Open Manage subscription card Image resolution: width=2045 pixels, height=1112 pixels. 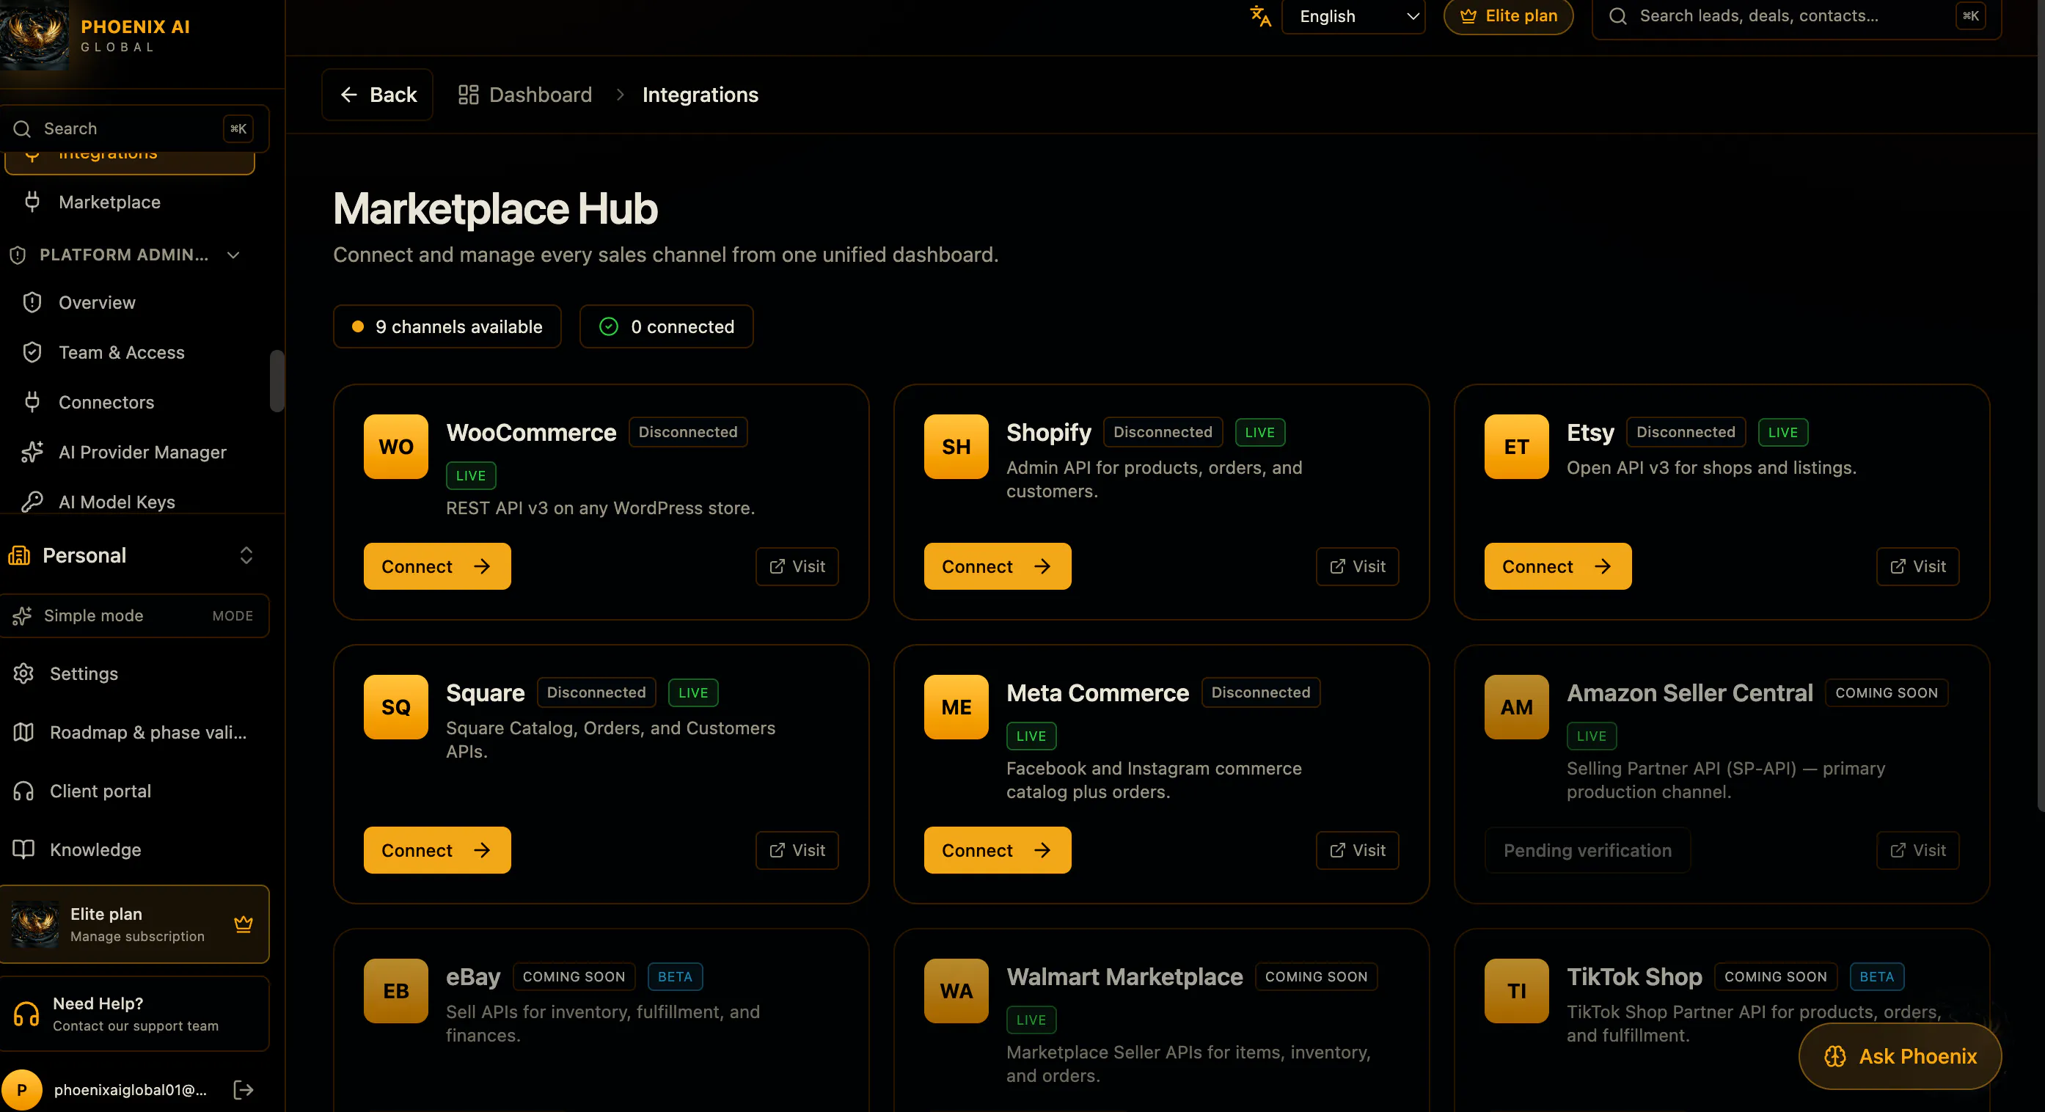click(x=134, y=924)
